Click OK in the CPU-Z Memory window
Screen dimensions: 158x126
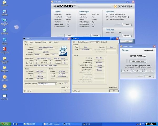pos(114,91)
